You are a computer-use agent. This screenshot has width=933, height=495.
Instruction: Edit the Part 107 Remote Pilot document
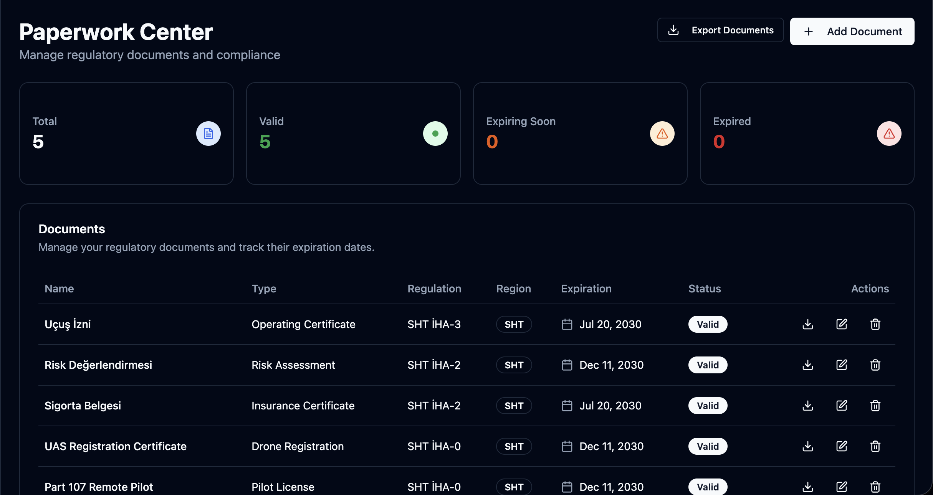(x=842, y=487)
